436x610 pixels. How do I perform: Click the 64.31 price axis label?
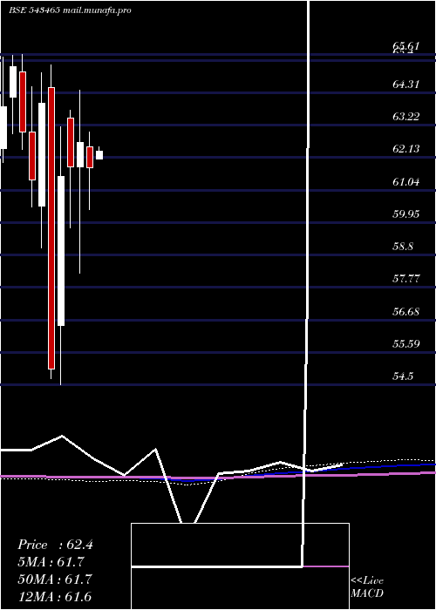(406, 84)
